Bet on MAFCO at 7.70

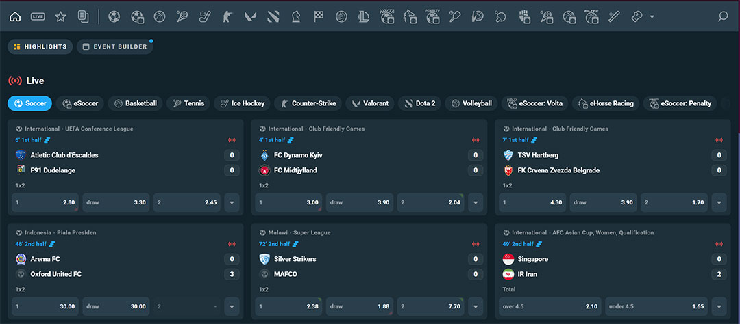pos(430,306)
